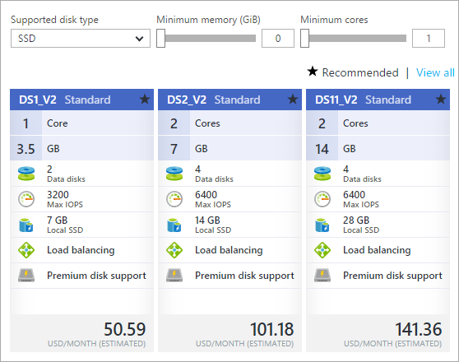The height and width of the screenshot is (362, 459).
Task: Click the star icon on DS1_V2 card
Action: point(145,100)
